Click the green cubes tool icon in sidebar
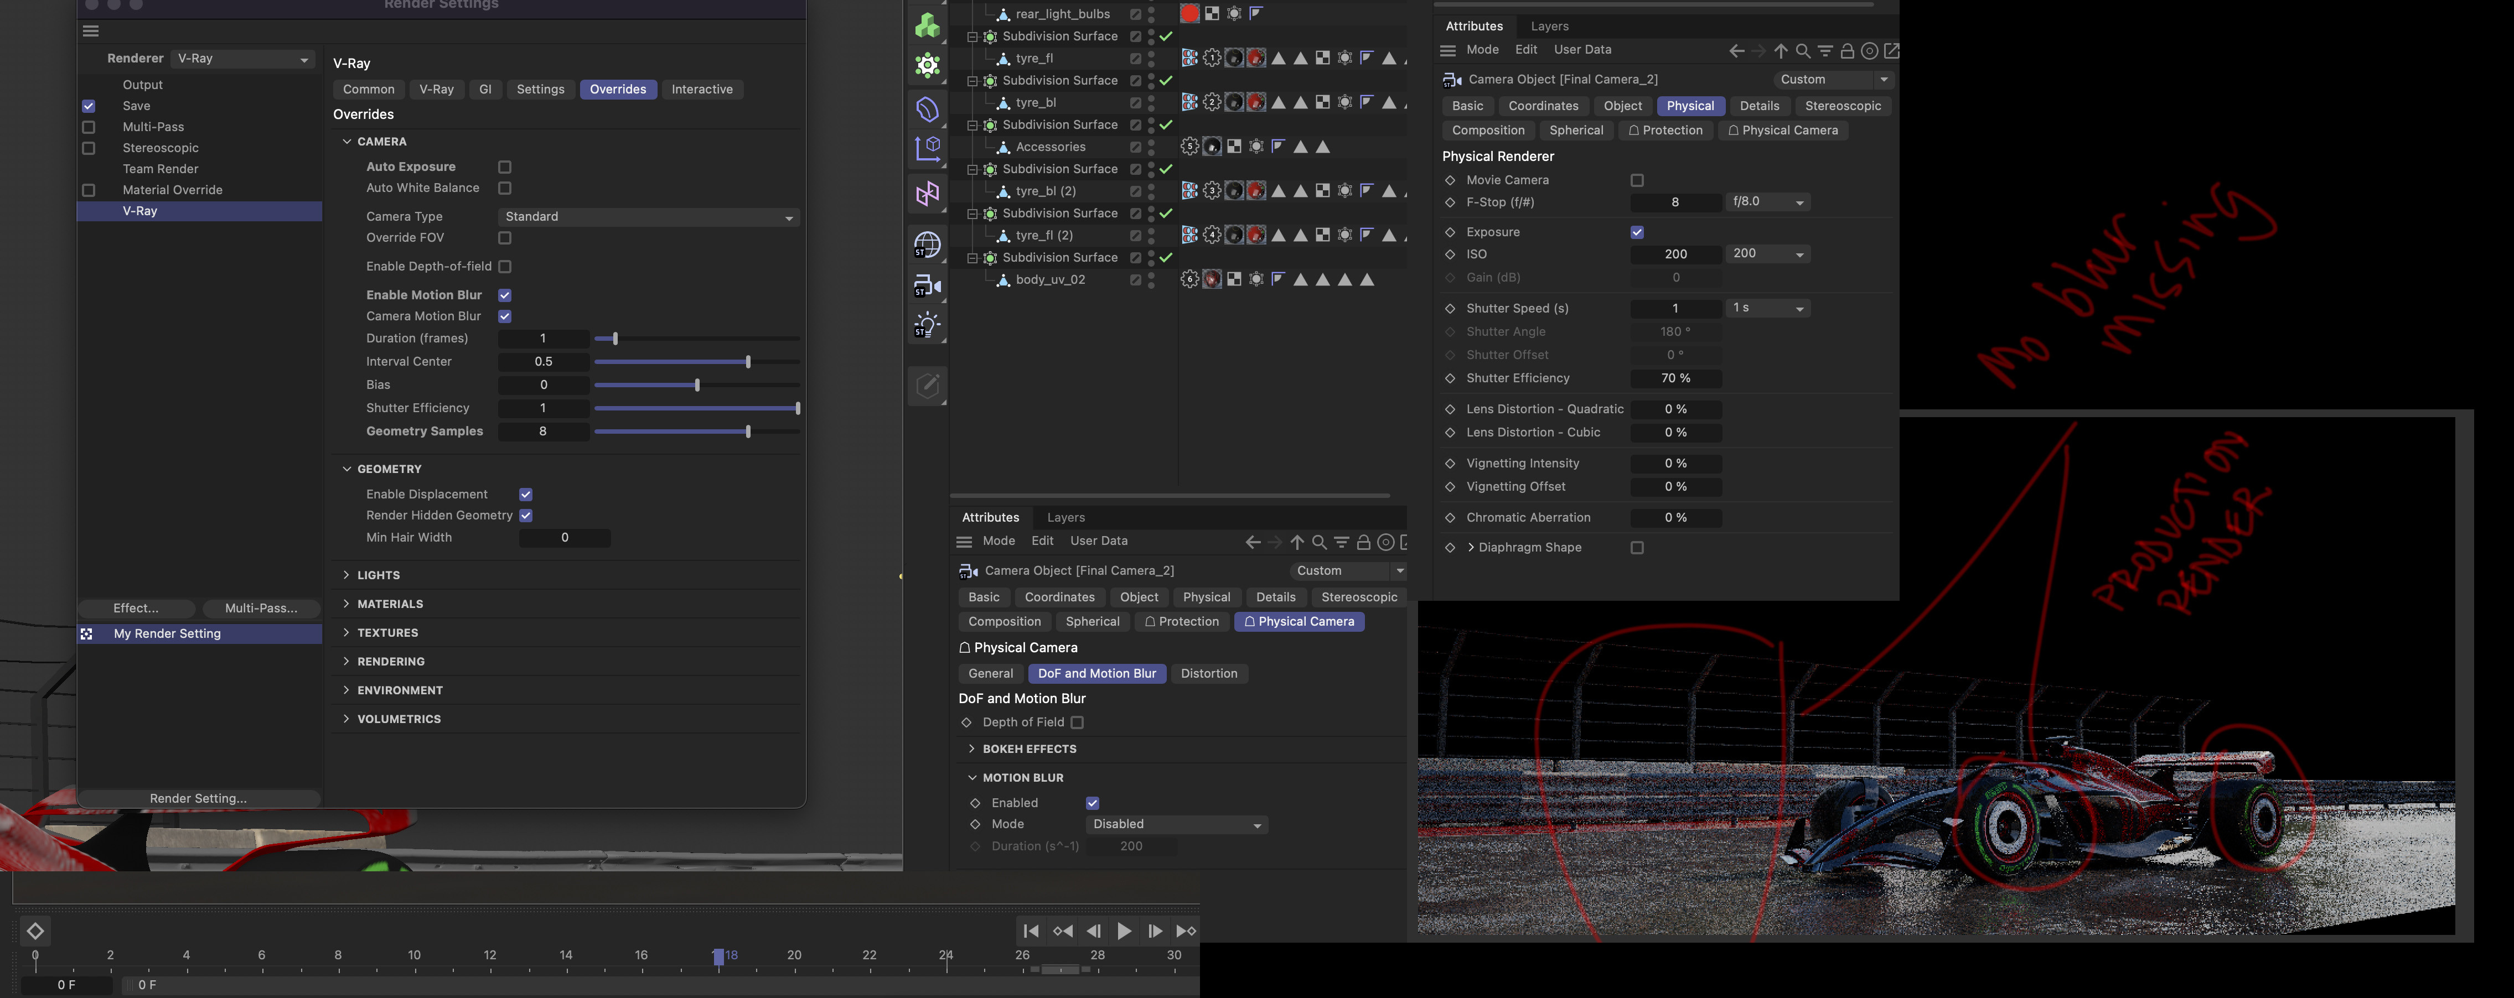The height and width of the screenshot is (998, 2514). [926, 25]
